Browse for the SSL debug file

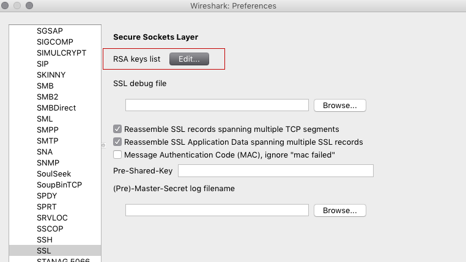pyautogui.click(x=339, y=105)
